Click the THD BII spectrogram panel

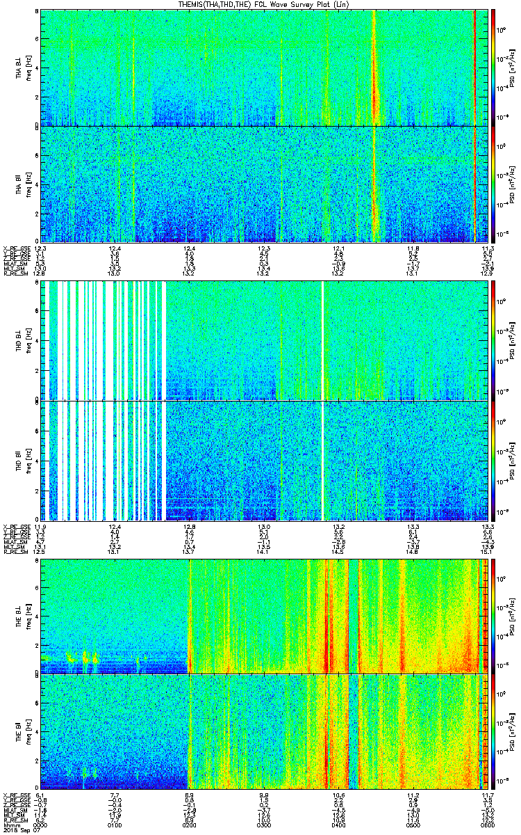pos(265,461)
